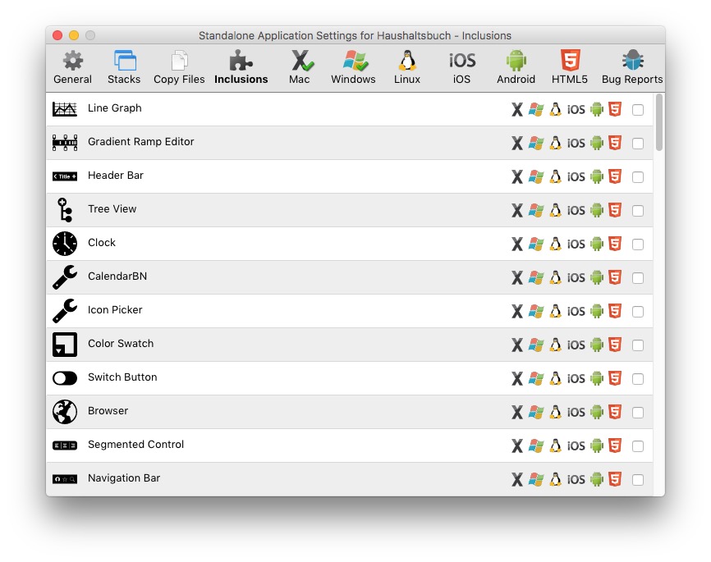Click the Windows flag icon in CalendarBN row
Image resolution: width=711 pixels, height=562 pixels.
click(536, 277)
